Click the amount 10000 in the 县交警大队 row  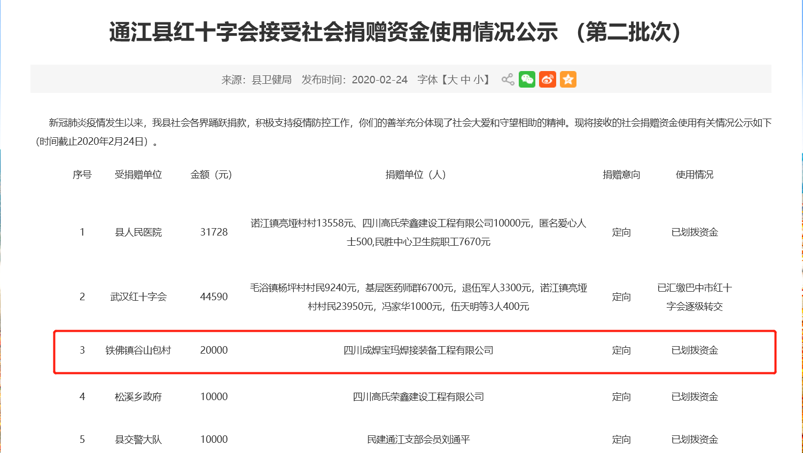click(214, 440)
